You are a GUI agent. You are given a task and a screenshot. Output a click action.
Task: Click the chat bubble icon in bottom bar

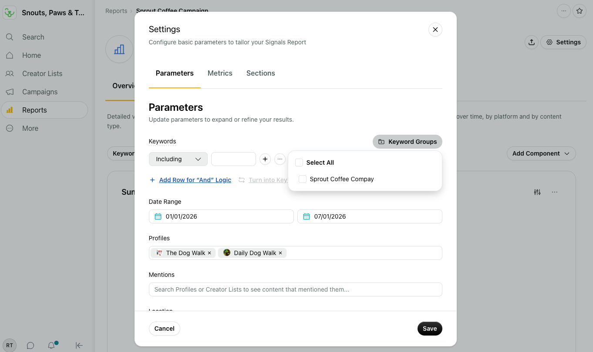click(30, 345)
